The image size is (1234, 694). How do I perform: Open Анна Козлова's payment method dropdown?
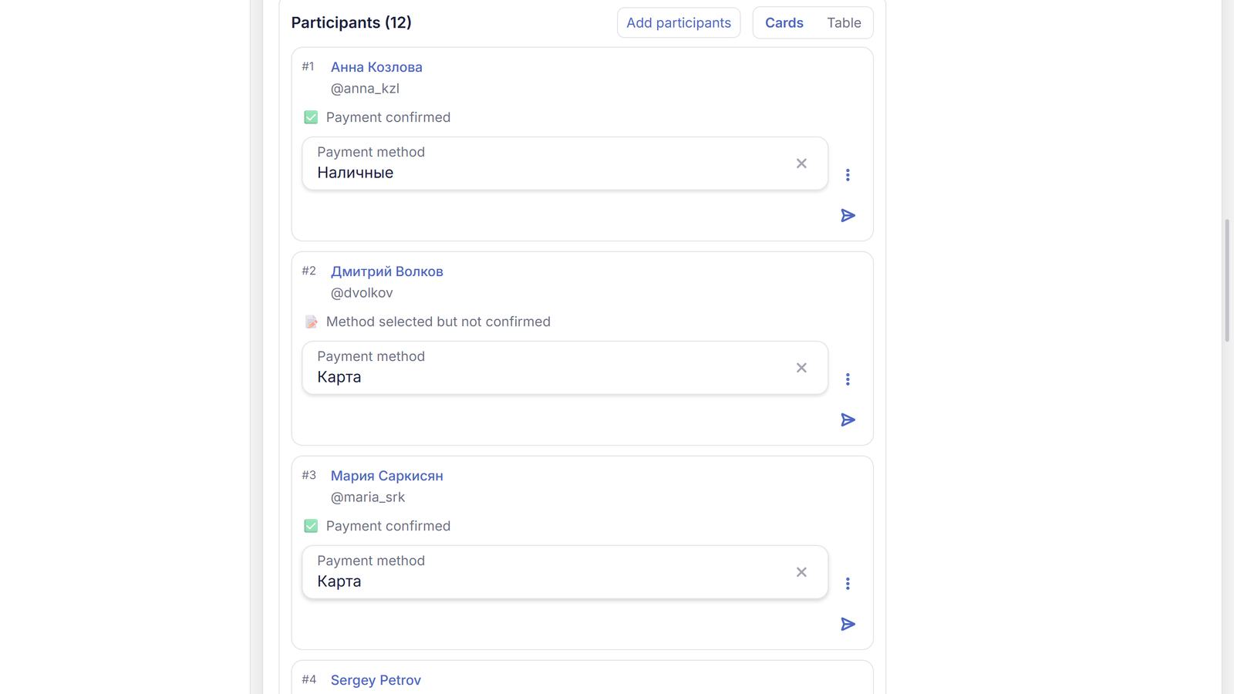[x=565, y=163]
